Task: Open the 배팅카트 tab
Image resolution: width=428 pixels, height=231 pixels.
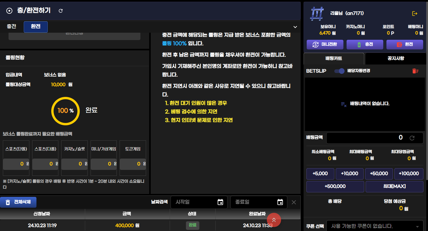Action: pyautogui.click(x=334, y=59)
